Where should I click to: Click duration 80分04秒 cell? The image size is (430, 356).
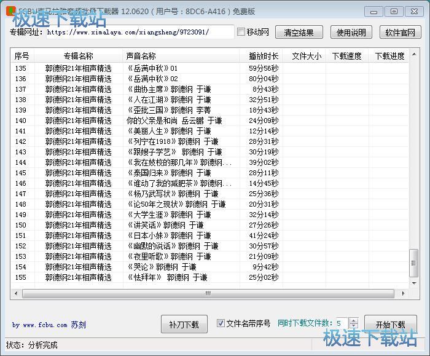point(264,79)
